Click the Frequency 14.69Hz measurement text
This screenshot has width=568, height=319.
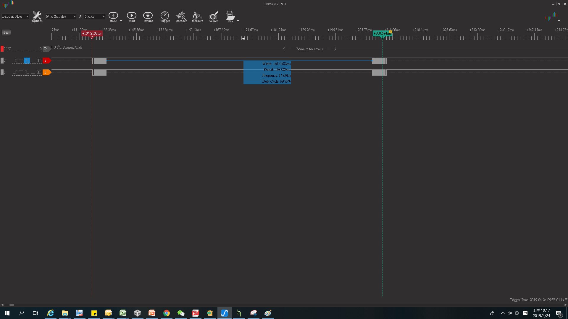[276, 76]
